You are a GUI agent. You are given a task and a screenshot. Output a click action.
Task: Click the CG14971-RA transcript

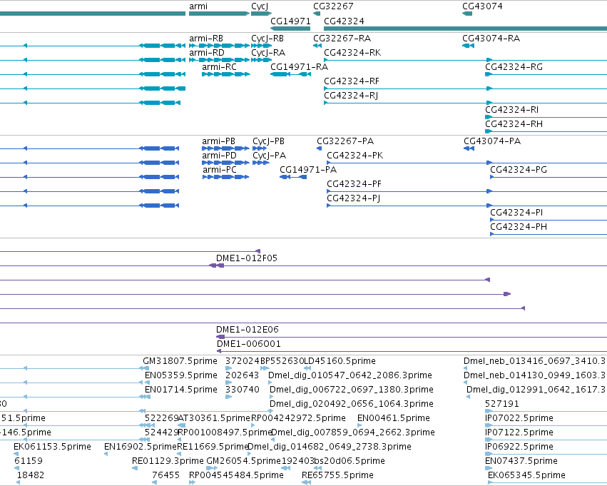290,74
